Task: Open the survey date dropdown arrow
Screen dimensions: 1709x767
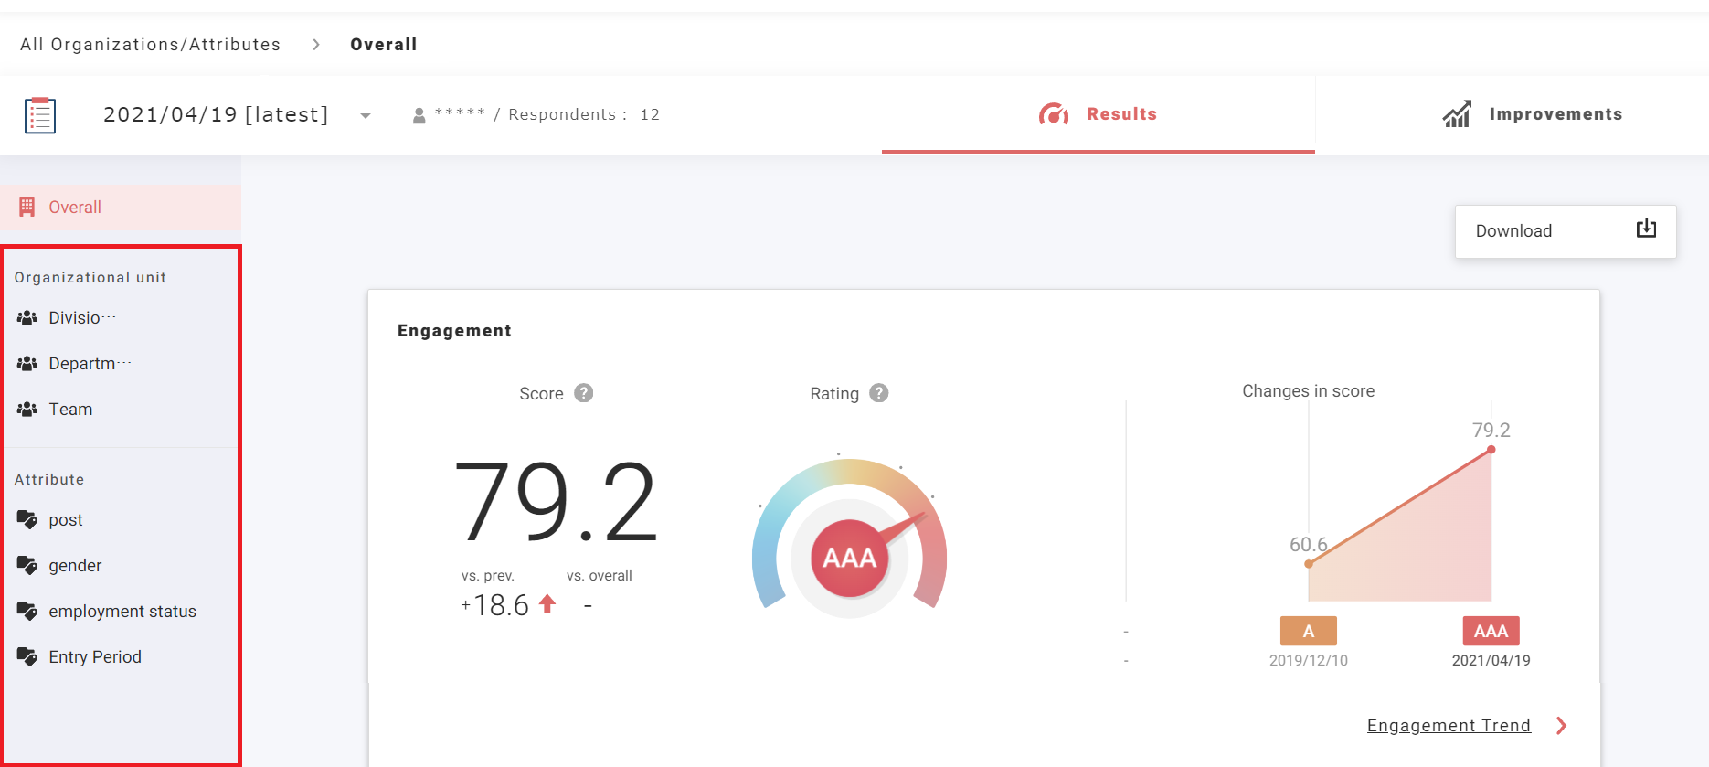Action: click(366, 116)
